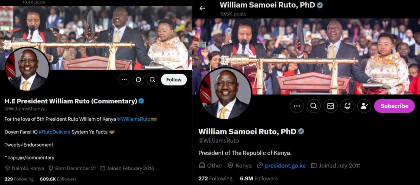Click the Grok circular icon next to Follow
Viewport: 420px width, 185px height.
[x=138, y=80]
